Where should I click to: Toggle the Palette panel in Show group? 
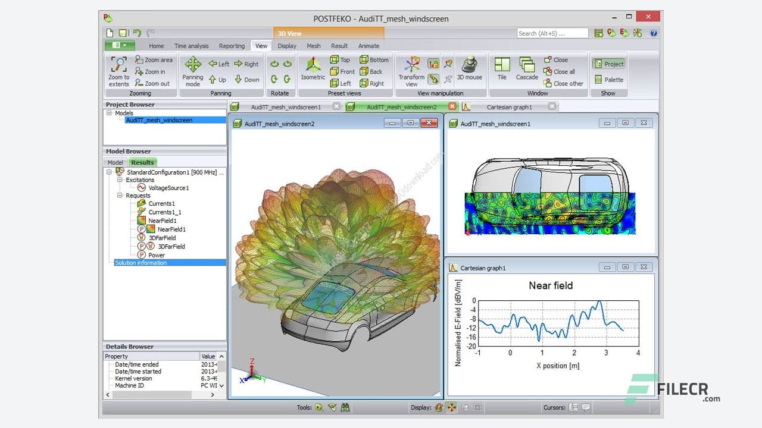[x=608, y=80]
